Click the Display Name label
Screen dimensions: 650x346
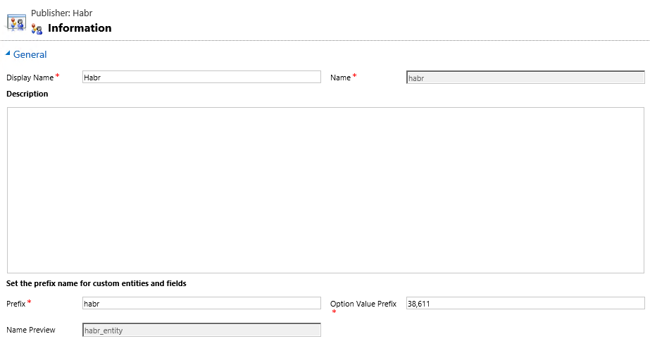pyautogui.click(x=30, y=78)
